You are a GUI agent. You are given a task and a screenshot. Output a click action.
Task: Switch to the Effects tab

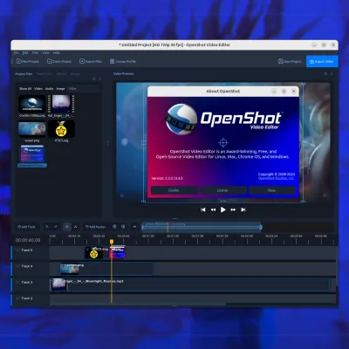(x=61, y=74)
